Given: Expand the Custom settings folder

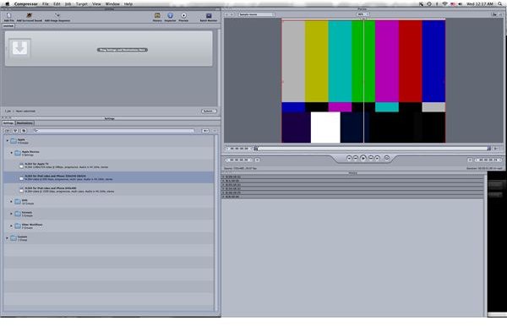Looking at the screenshot, I should (7, 238).
